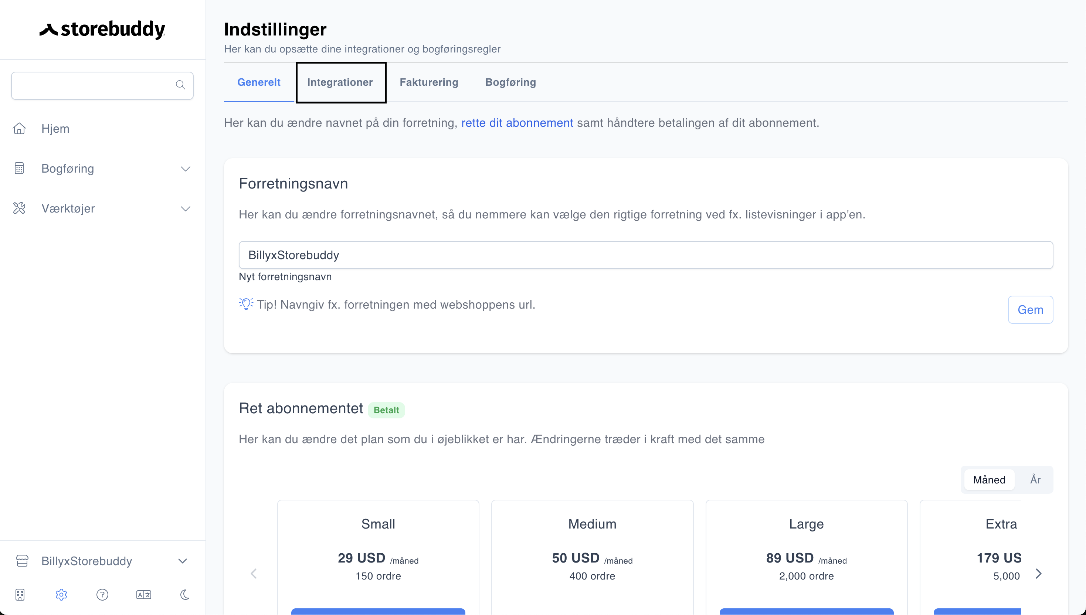Click '29 USD' price on Small plan
Image resolution: width=1086 pixels, height=615 pixels.
(x=361, y=558)
